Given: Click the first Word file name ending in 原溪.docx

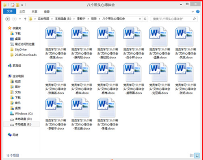Looking at the screenshot, I should [x=56, y=53].
